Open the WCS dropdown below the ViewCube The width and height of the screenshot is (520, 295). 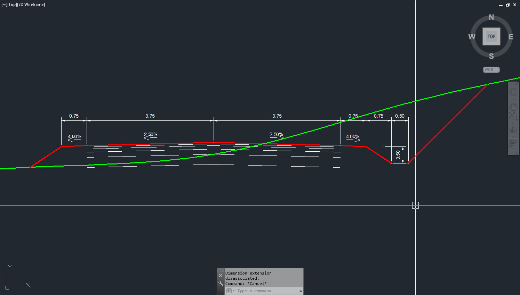coord(491,69)
